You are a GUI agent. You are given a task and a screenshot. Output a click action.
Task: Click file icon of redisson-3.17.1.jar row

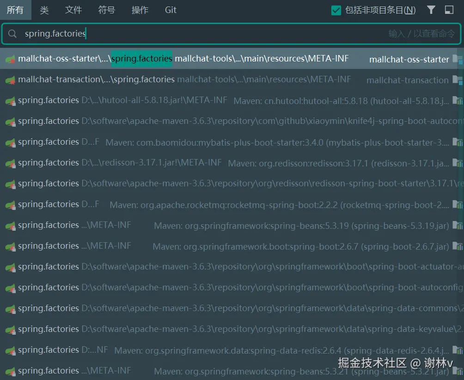[10, 163]
